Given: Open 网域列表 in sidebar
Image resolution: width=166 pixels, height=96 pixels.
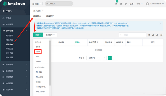Looking at the screenshot, I should [9, 40].
